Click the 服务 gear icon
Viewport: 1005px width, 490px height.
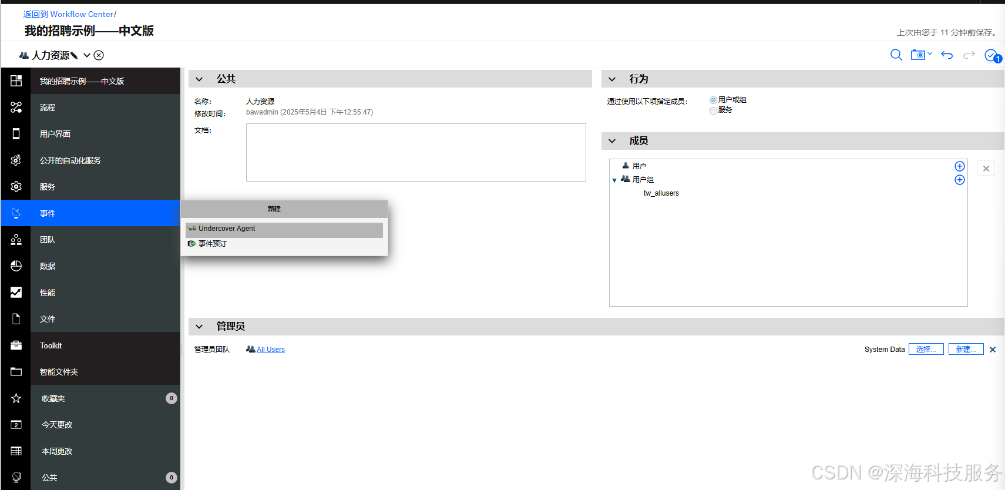click(x=16, y=187)
